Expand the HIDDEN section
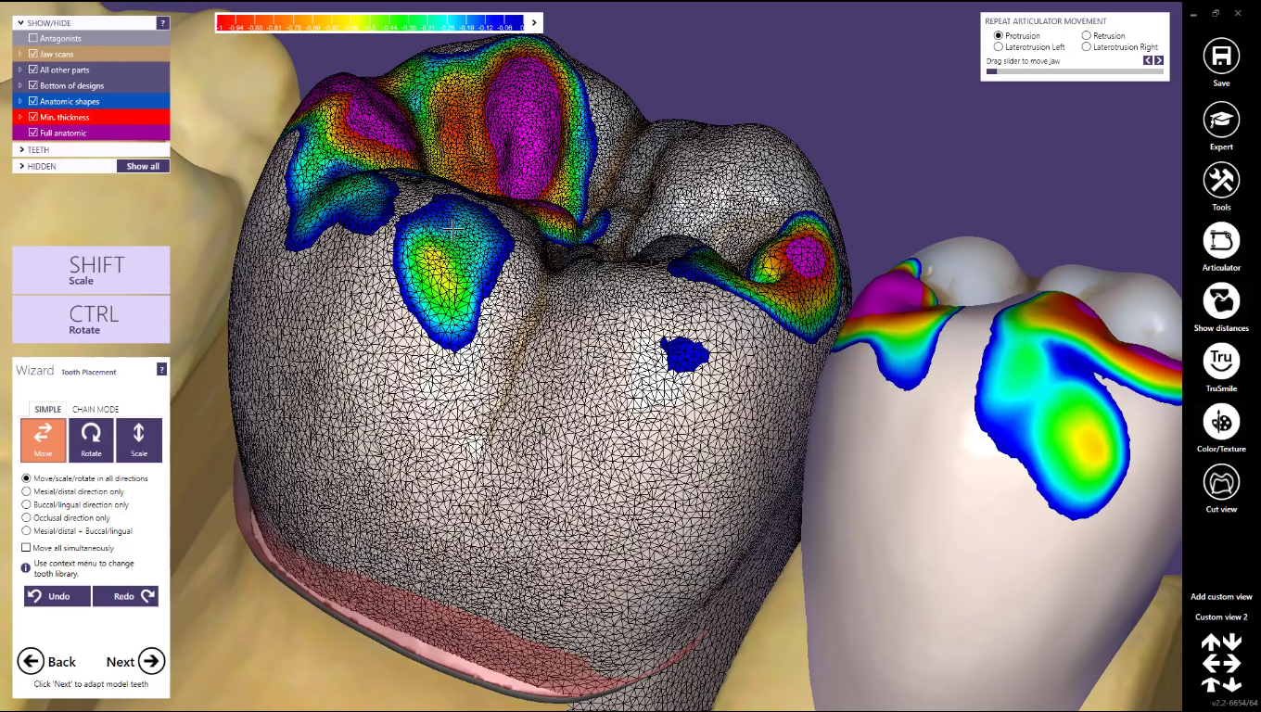This screenshot has height=712, width=1261. click(20, 166)
